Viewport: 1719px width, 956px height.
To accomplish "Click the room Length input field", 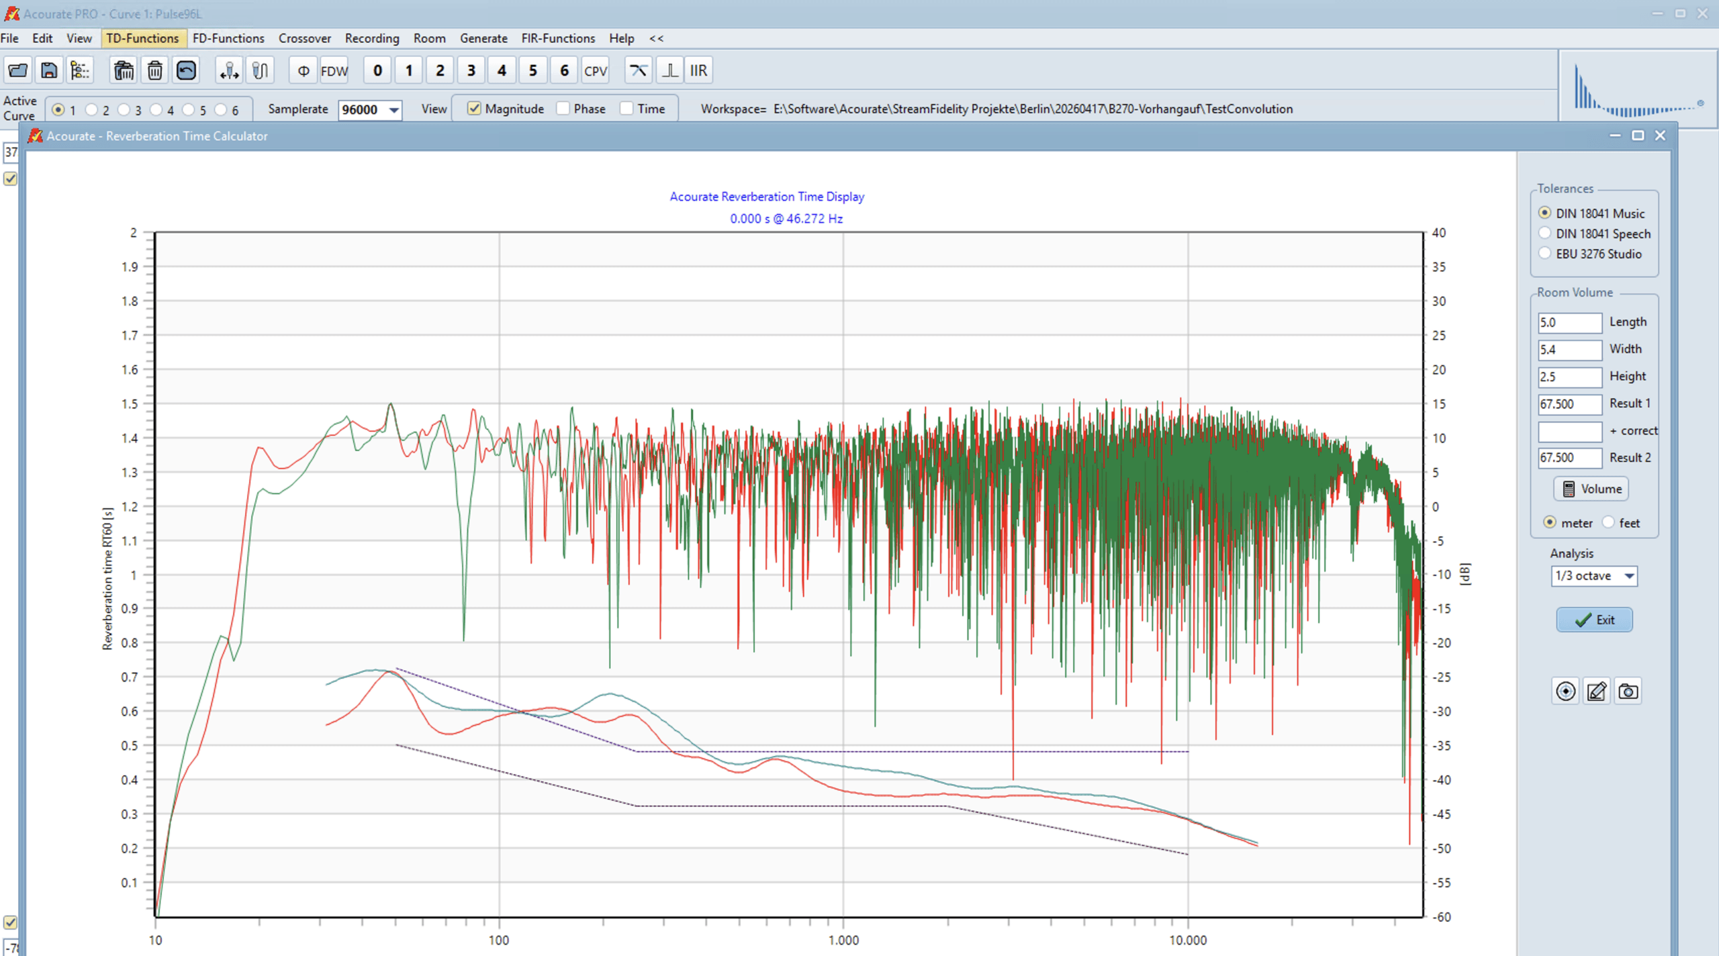I will tap(1569, 322).
